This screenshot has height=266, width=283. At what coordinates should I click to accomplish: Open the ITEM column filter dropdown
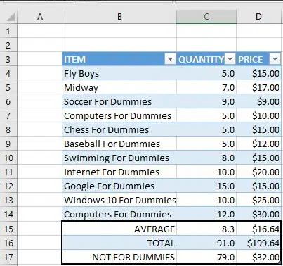(170, 59)
